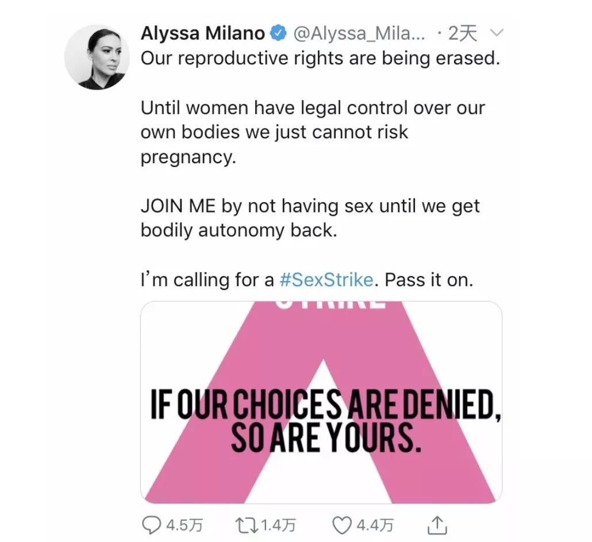
Task: Open Alyssa Milano's profile avatar photo
Action: pyautogui.click(x=97, y=57)
